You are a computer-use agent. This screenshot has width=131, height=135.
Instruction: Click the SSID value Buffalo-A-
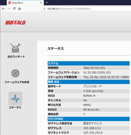(90, 96)
